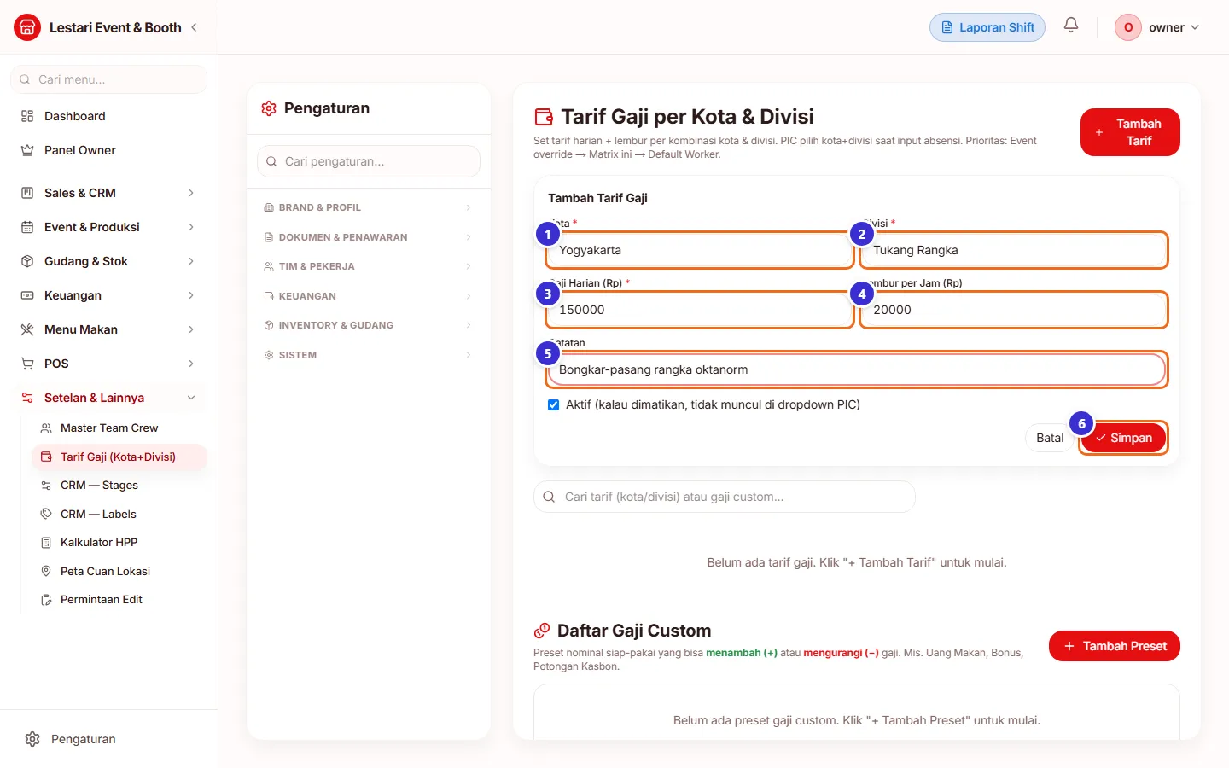
Task: Collapse sidebar using the arrow next to brand name
Action: point(194,27)
